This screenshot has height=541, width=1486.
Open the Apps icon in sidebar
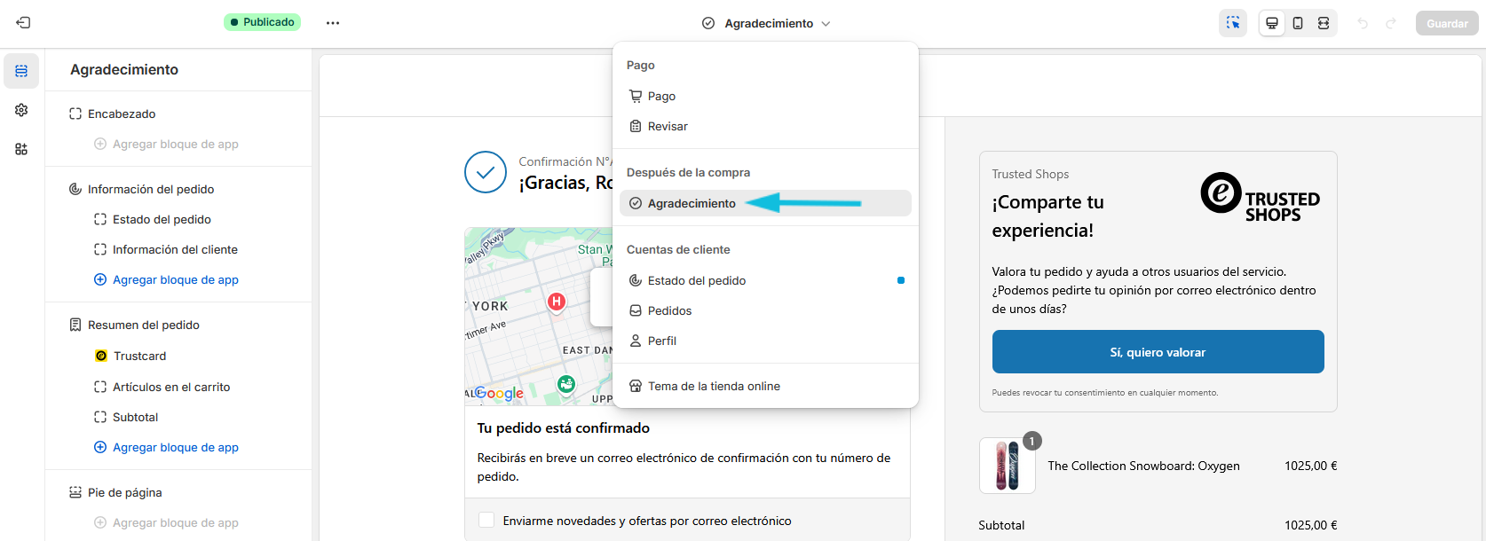pyautogui.click(x=21, y=149)
